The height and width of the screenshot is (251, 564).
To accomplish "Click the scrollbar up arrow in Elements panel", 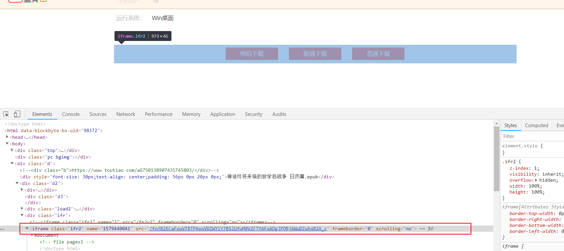I will point(496,123).
